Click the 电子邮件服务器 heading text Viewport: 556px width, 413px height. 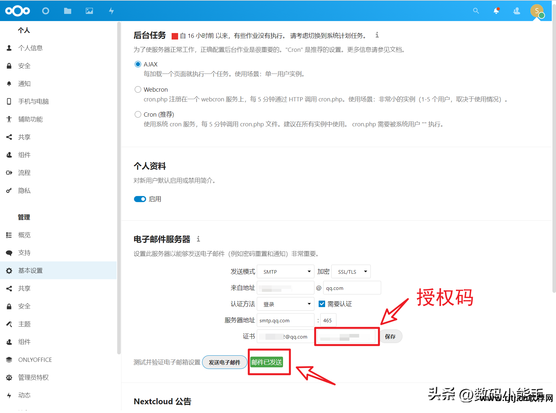(162, 239)
